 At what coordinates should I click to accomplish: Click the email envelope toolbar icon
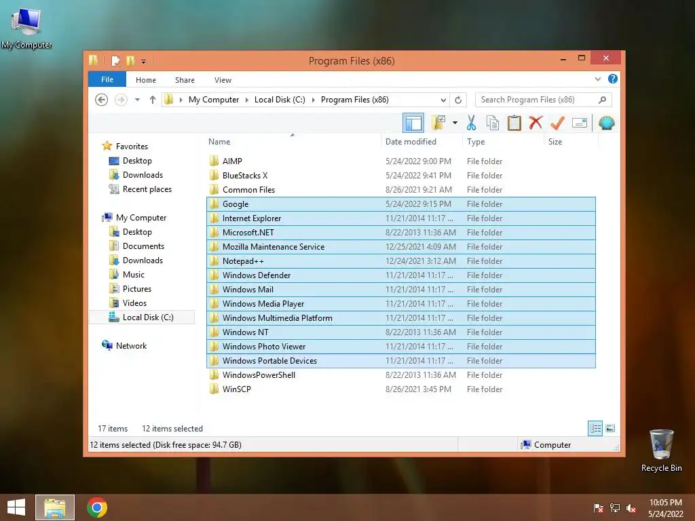tap(580, 123)
